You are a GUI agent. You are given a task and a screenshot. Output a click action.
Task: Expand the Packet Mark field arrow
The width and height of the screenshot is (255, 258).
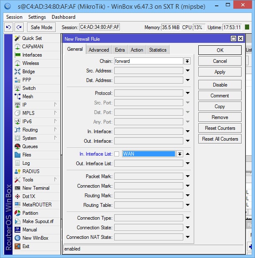point(187,176)
